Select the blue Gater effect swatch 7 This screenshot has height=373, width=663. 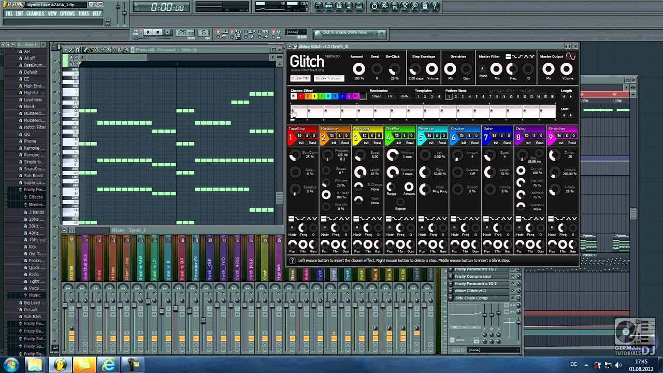point(342,96)
